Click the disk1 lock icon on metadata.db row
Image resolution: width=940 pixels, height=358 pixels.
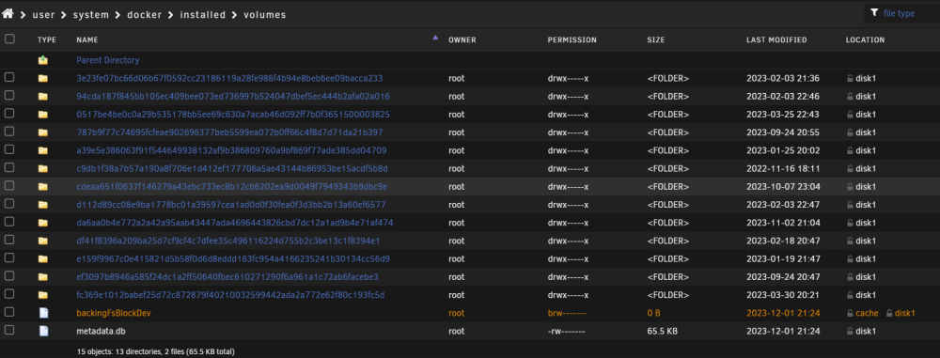pos(850,331)
